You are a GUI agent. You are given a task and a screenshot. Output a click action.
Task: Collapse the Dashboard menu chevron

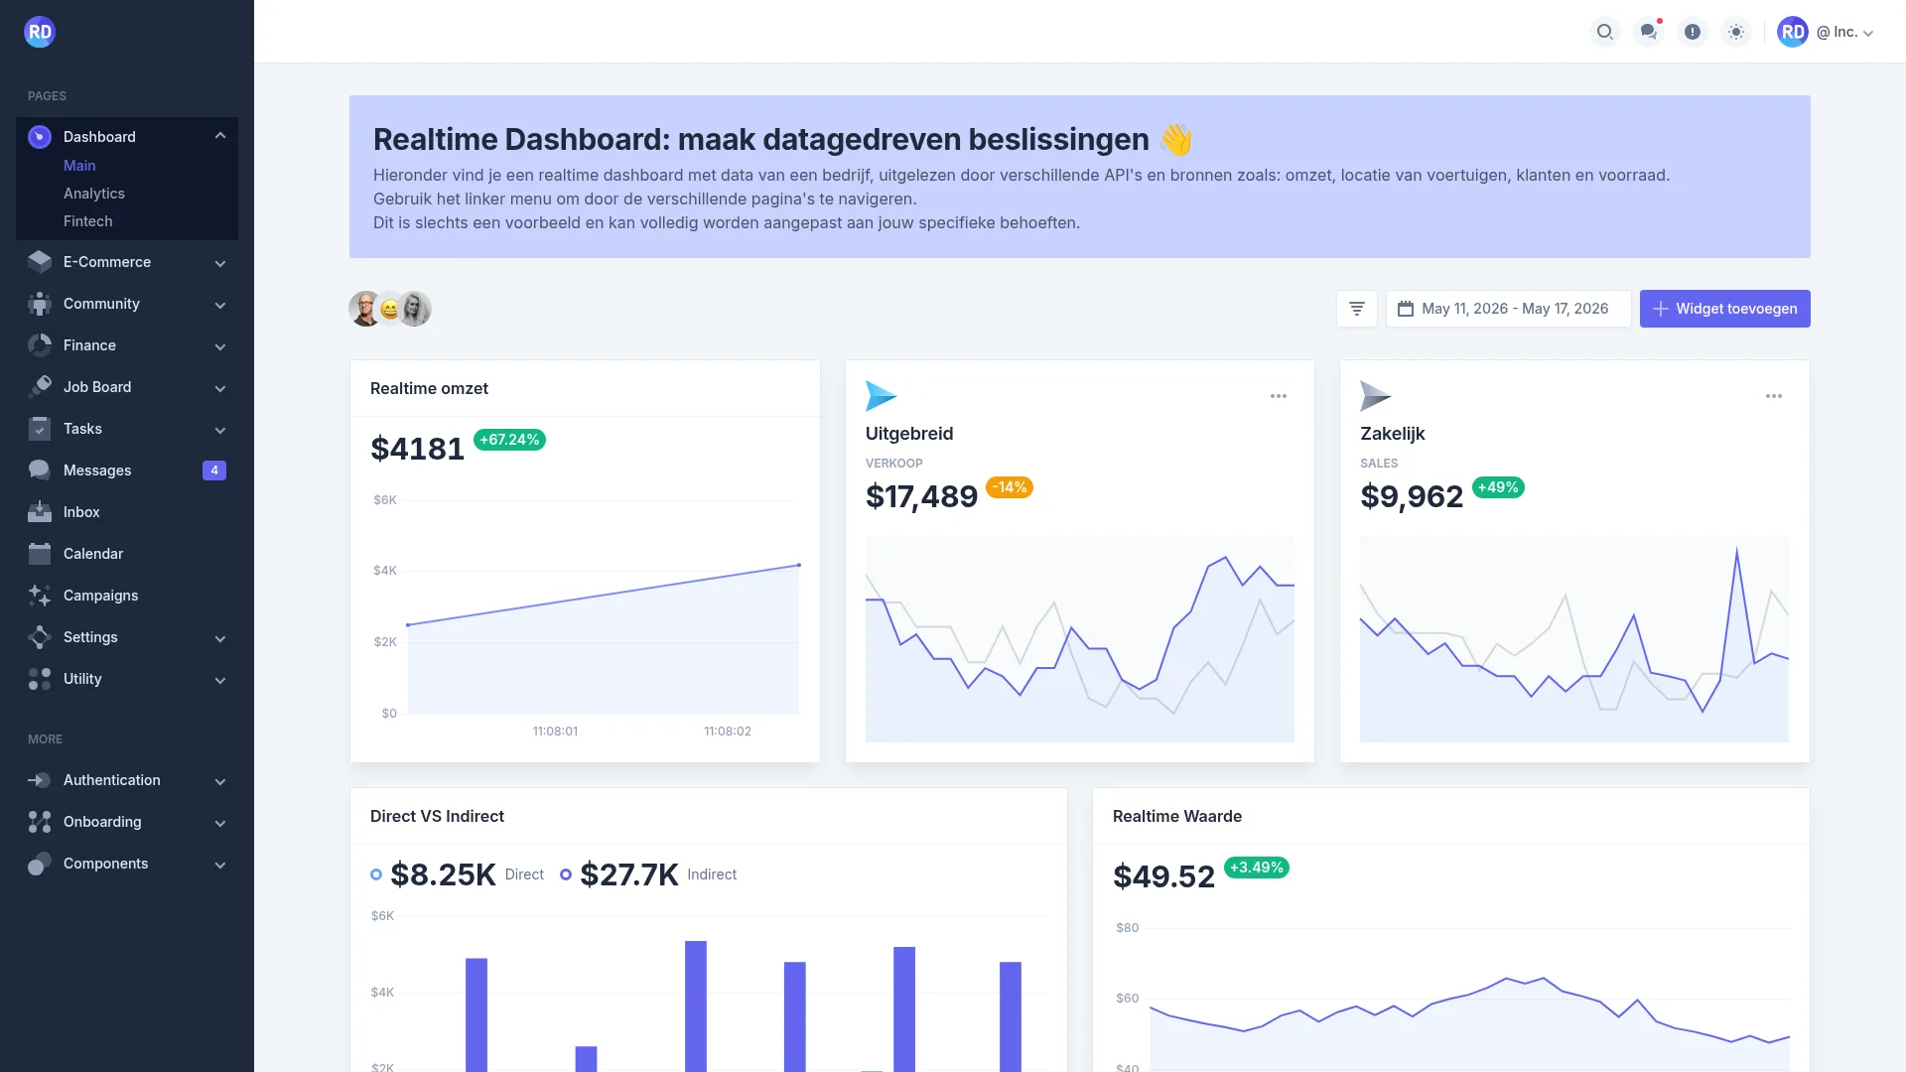(220, 136)
